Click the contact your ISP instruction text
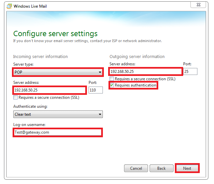 [x=88, y=41]
